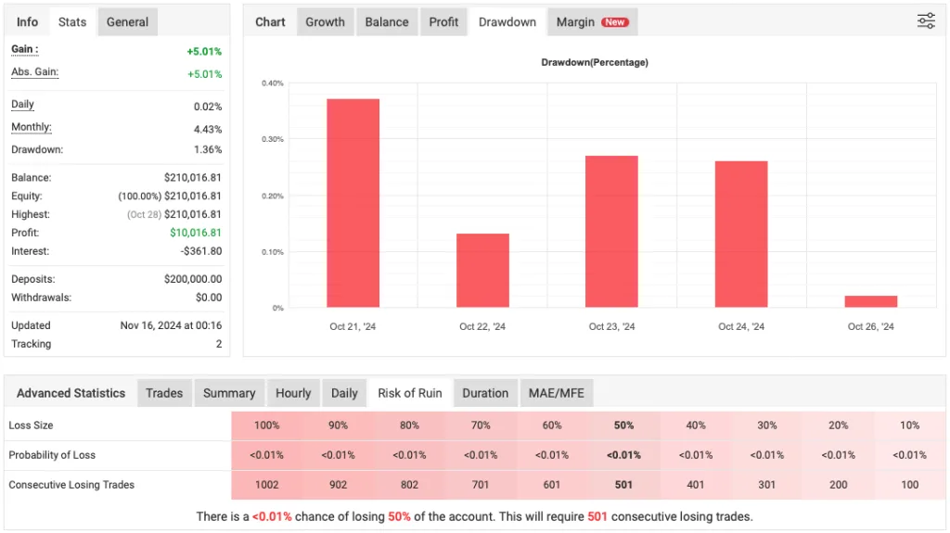Open the Trades statistics tab
Viewport: 950px width, 533px height.
(164, 393)
